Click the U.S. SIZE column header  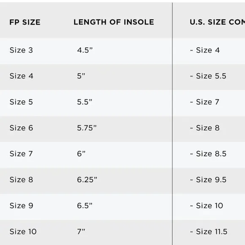tap(218, 22)
